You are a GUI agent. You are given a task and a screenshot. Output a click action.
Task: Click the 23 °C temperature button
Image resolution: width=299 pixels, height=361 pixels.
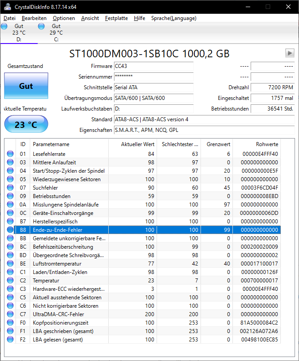(x=26, y=124)
